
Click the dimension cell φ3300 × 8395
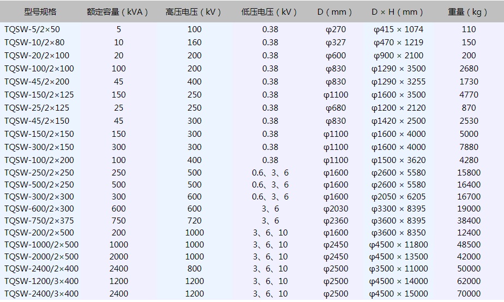(398, 209)
